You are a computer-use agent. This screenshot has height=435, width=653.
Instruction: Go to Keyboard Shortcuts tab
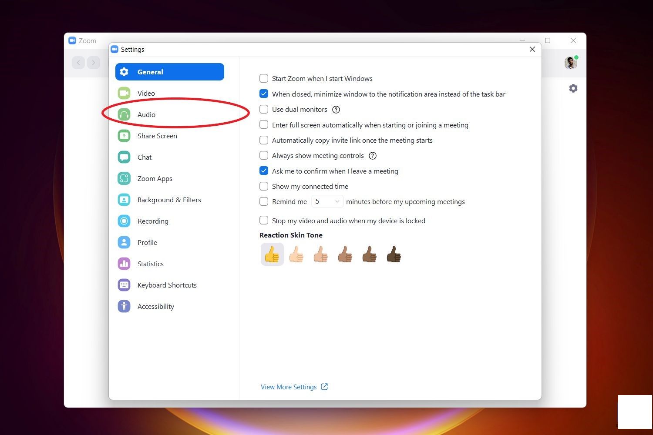pos(170,285)
